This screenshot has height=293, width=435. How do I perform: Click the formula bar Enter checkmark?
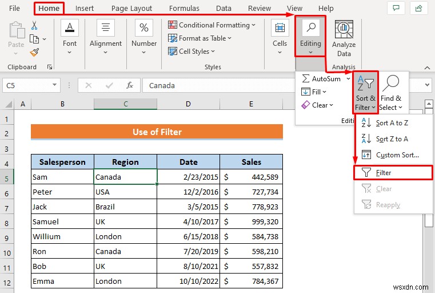click(x=109, y=85)
